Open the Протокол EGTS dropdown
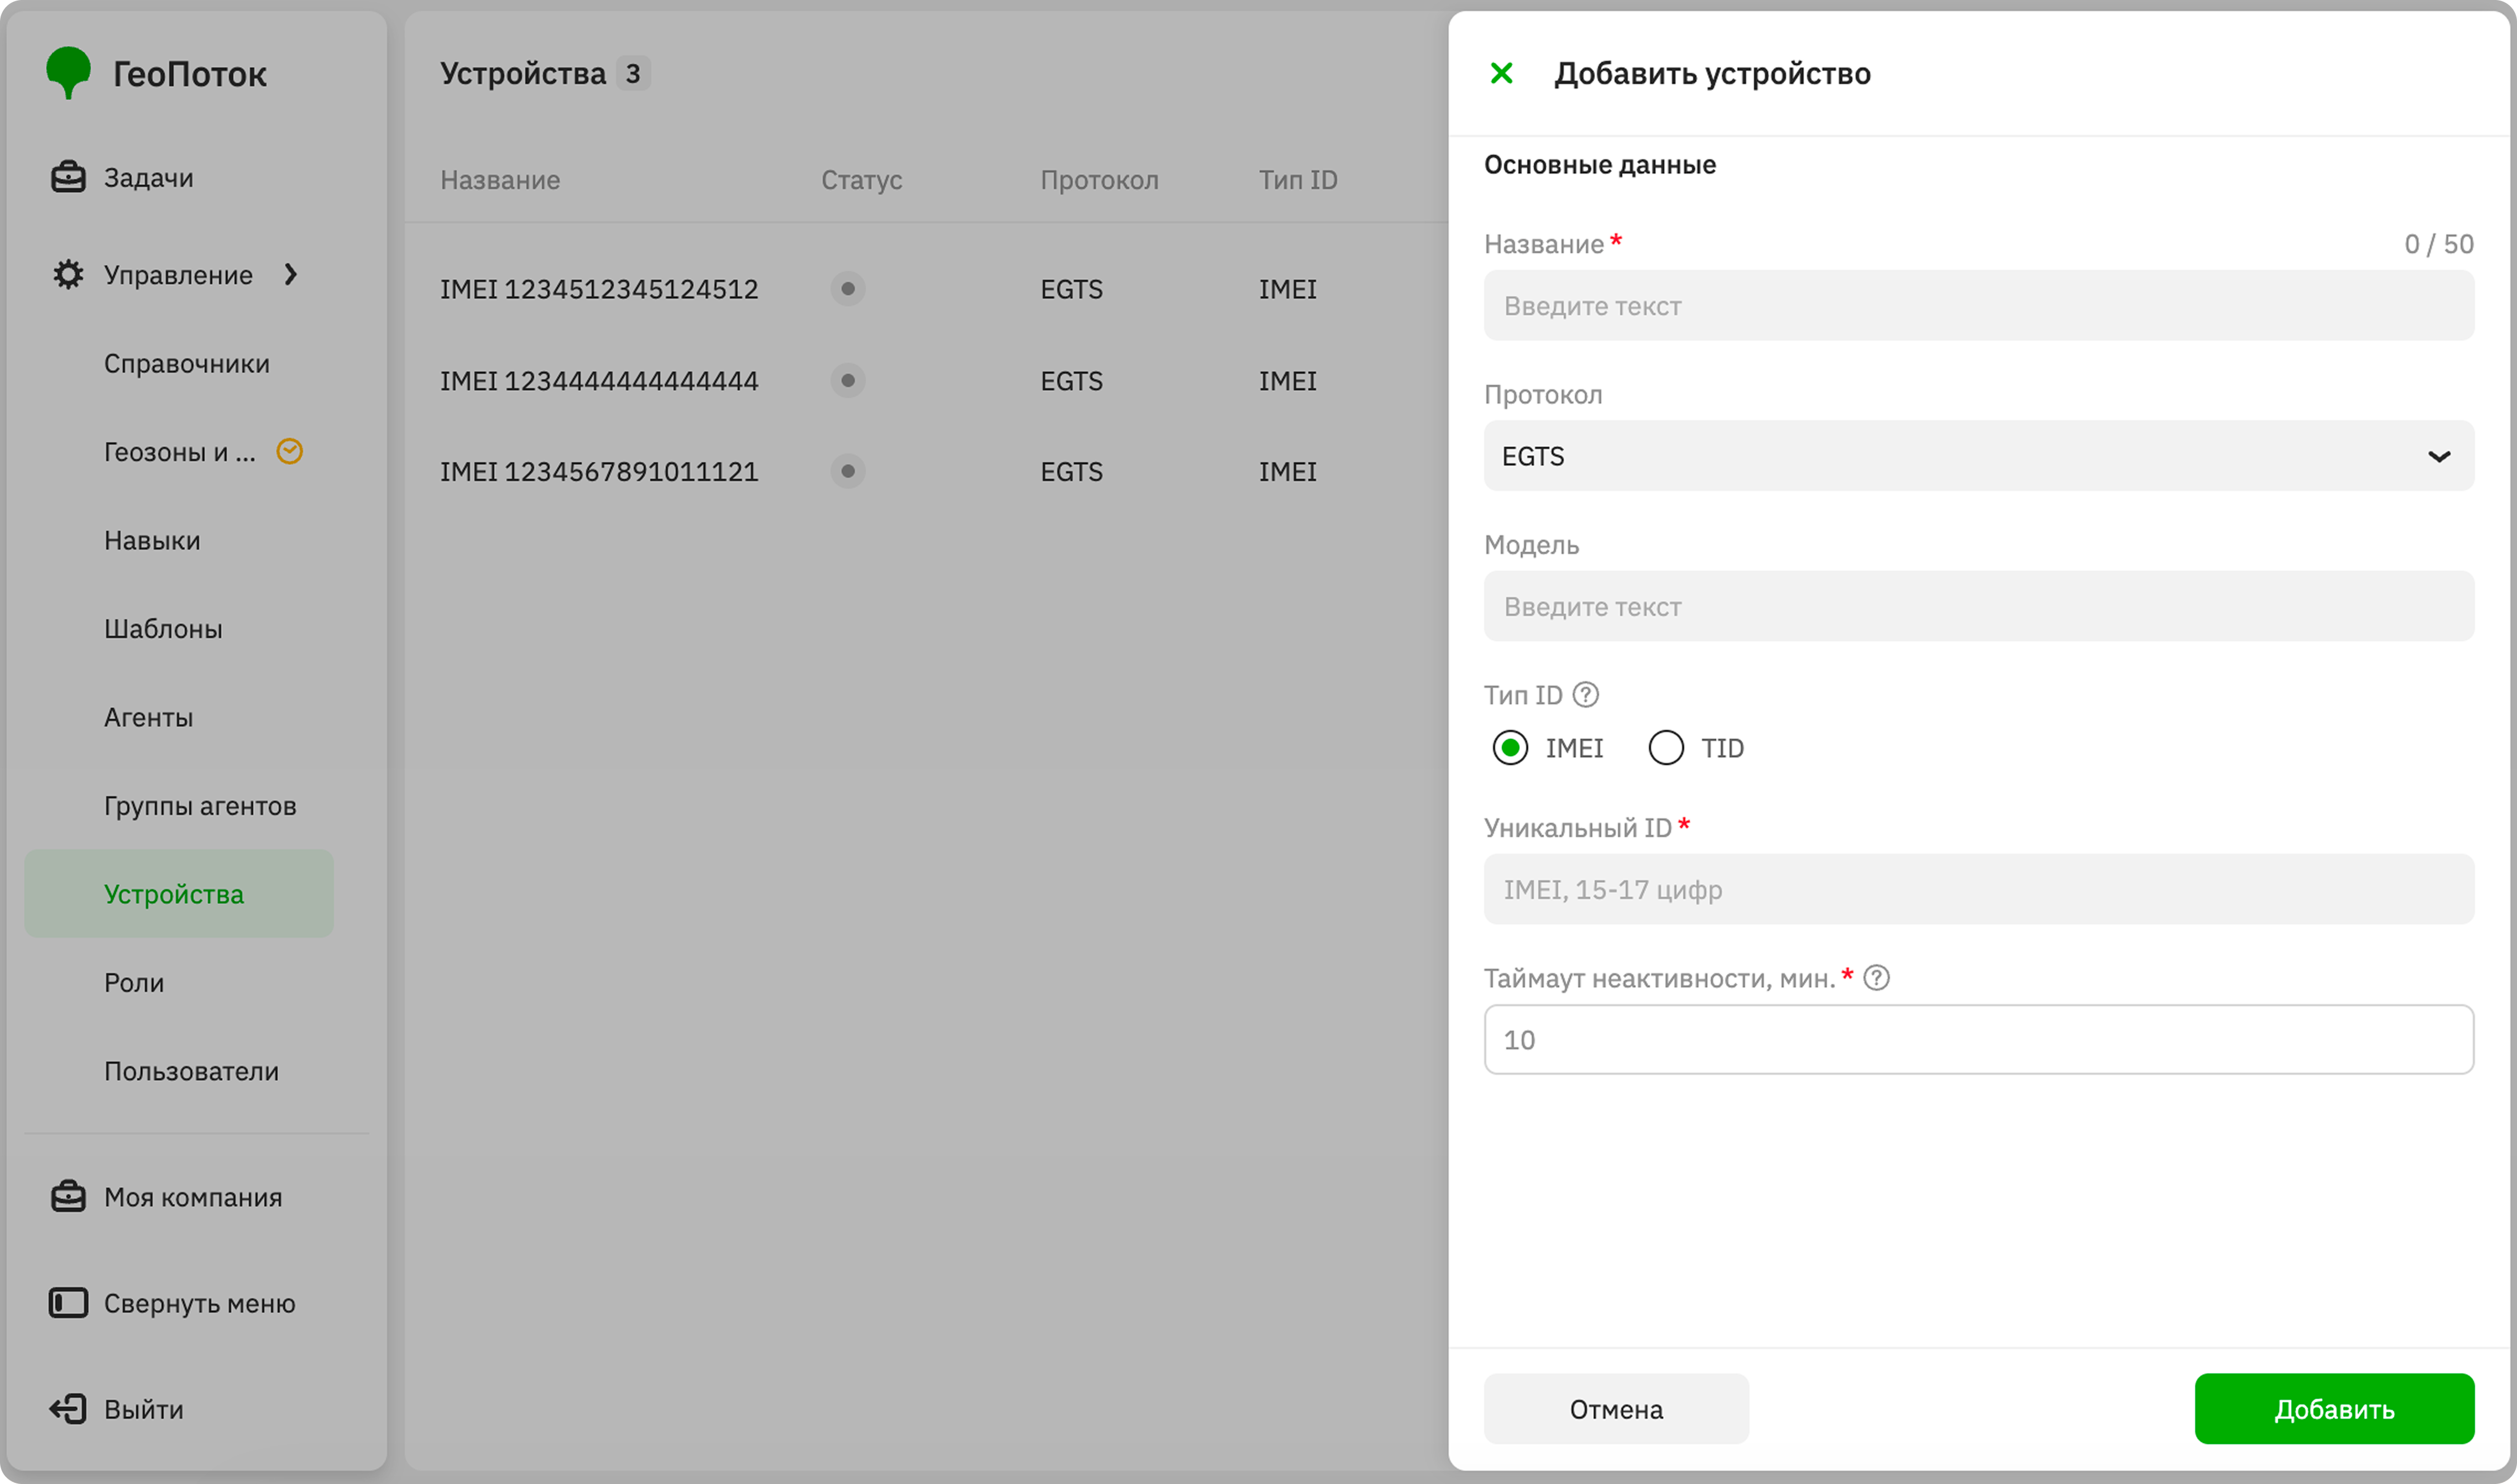 [1978, 456]
